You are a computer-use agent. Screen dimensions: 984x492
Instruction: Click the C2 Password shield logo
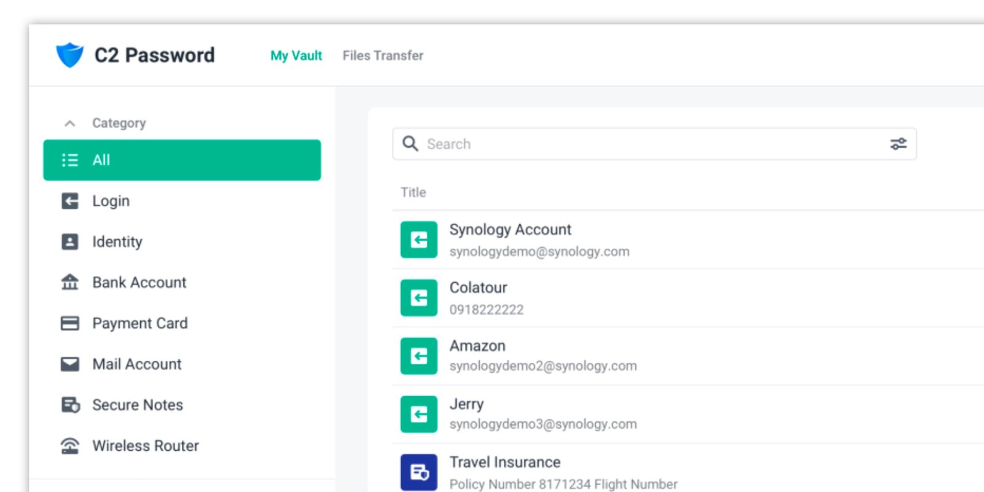(x=69, y=55)
